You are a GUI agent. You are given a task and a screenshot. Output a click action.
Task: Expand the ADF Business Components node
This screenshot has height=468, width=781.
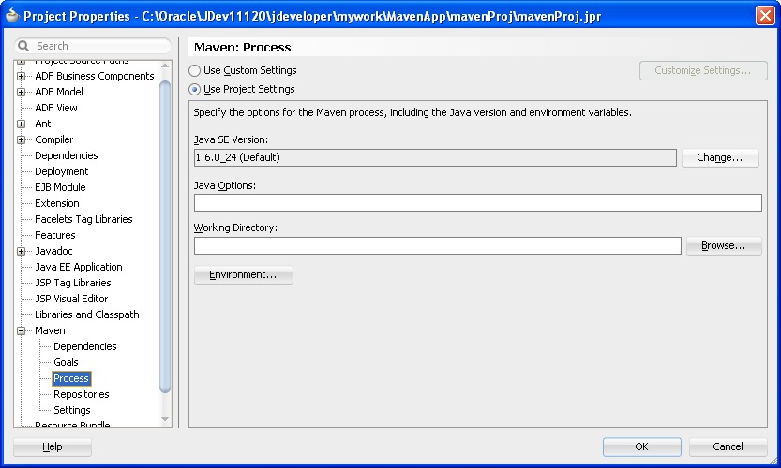21,76
